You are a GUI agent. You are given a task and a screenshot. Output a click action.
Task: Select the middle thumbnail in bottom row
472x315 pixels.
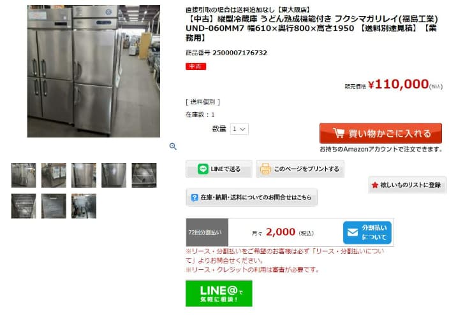click(54, 206)
